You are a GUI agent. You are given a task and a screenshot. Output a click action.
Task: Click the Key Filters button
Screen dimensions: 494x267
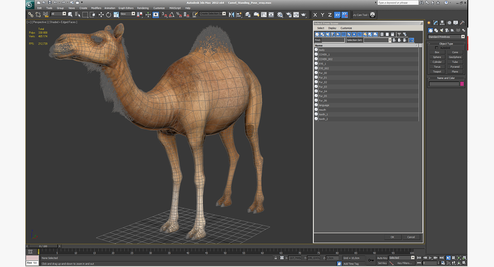[x=404, y=263]
